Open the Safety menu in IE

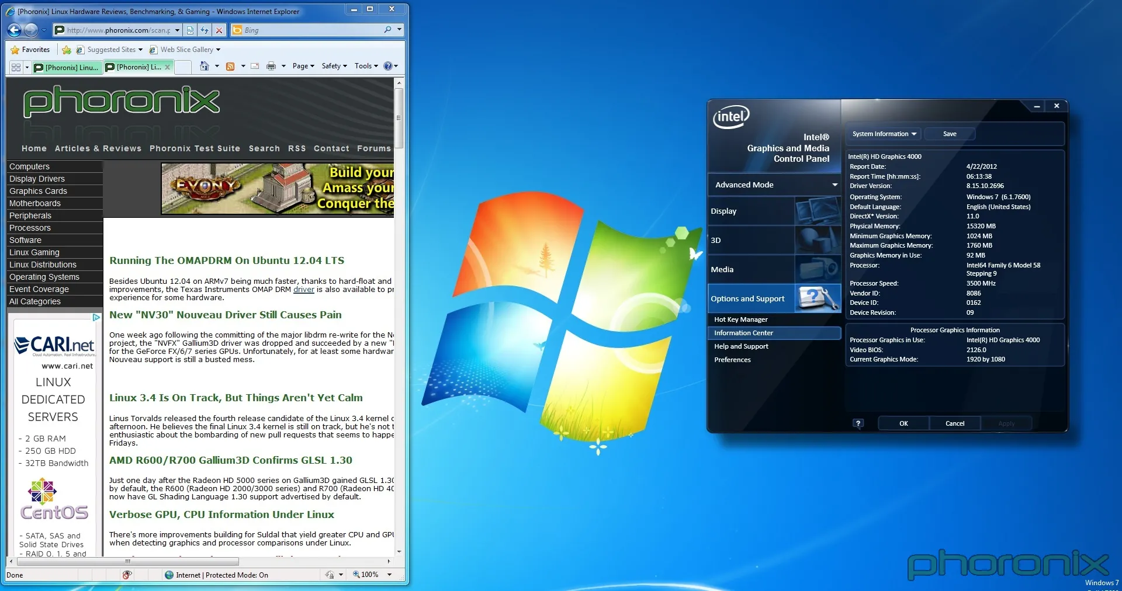334,66
